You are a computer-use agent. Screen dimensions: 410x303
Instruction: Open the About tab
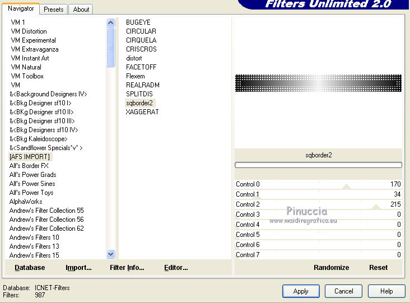click(81, 10)
